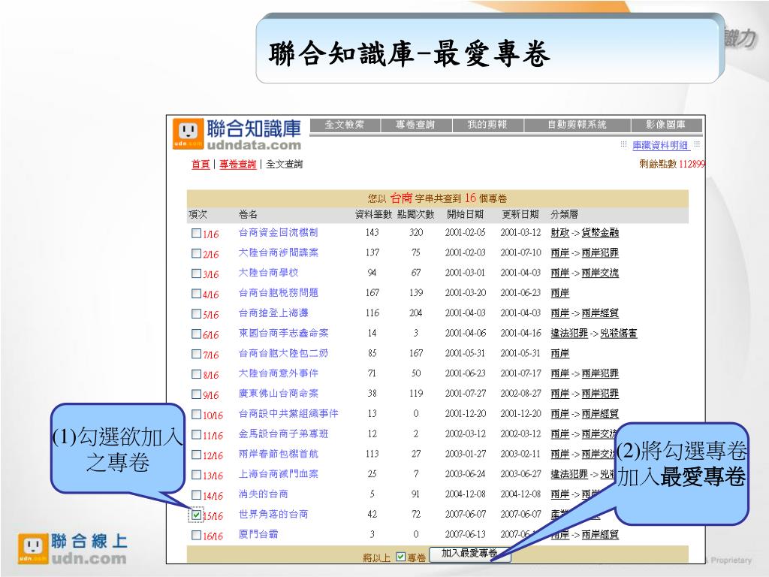
Task: Open the 全文檢索 tab
Action: (x=345, y=125)
